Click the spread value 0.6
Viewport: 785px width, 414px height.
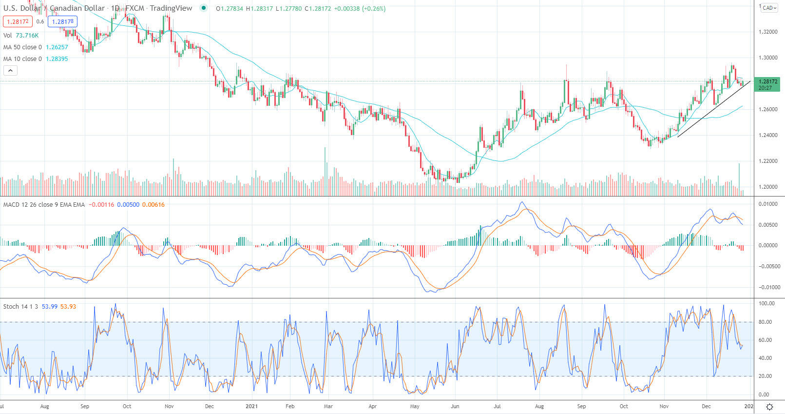[40, 21]
